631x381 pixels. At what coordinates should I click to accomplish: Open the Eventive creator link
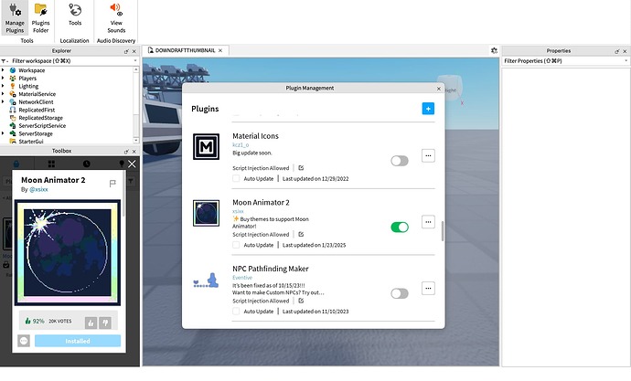(242, 278)
